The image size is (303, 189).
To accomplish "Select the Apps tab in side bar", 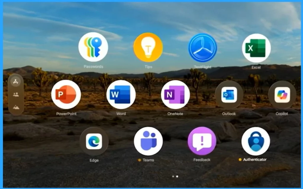I will [16, 82].
